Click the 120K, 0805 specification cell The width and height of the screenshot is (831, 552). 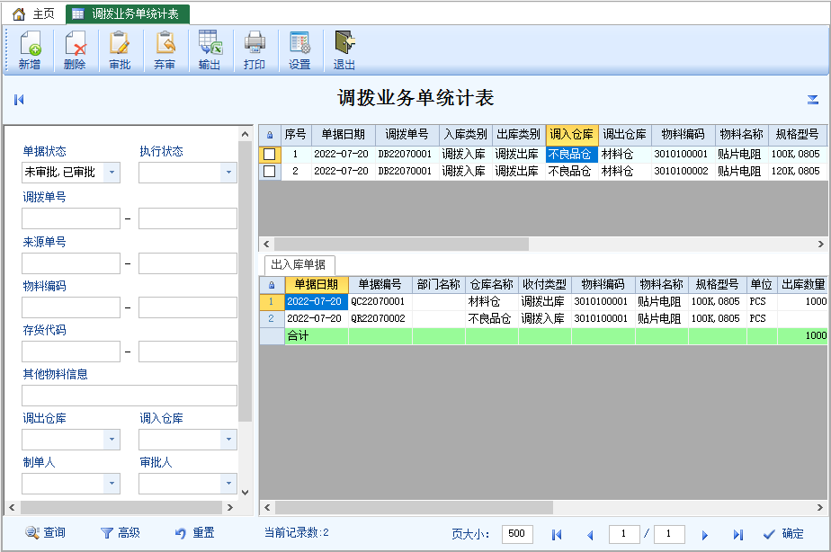(796, 171)
